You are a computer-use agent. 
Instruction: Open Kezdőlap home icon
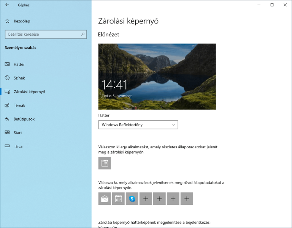pyautogui.click(x=7, y=21)
